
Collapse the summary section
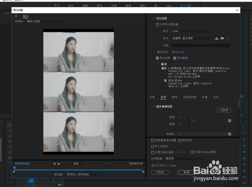(x=158, y=64)
